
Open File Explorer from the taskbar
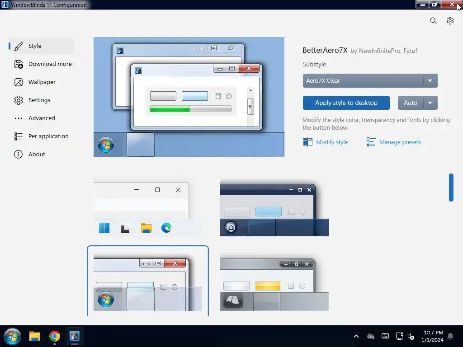pos(34,336)
